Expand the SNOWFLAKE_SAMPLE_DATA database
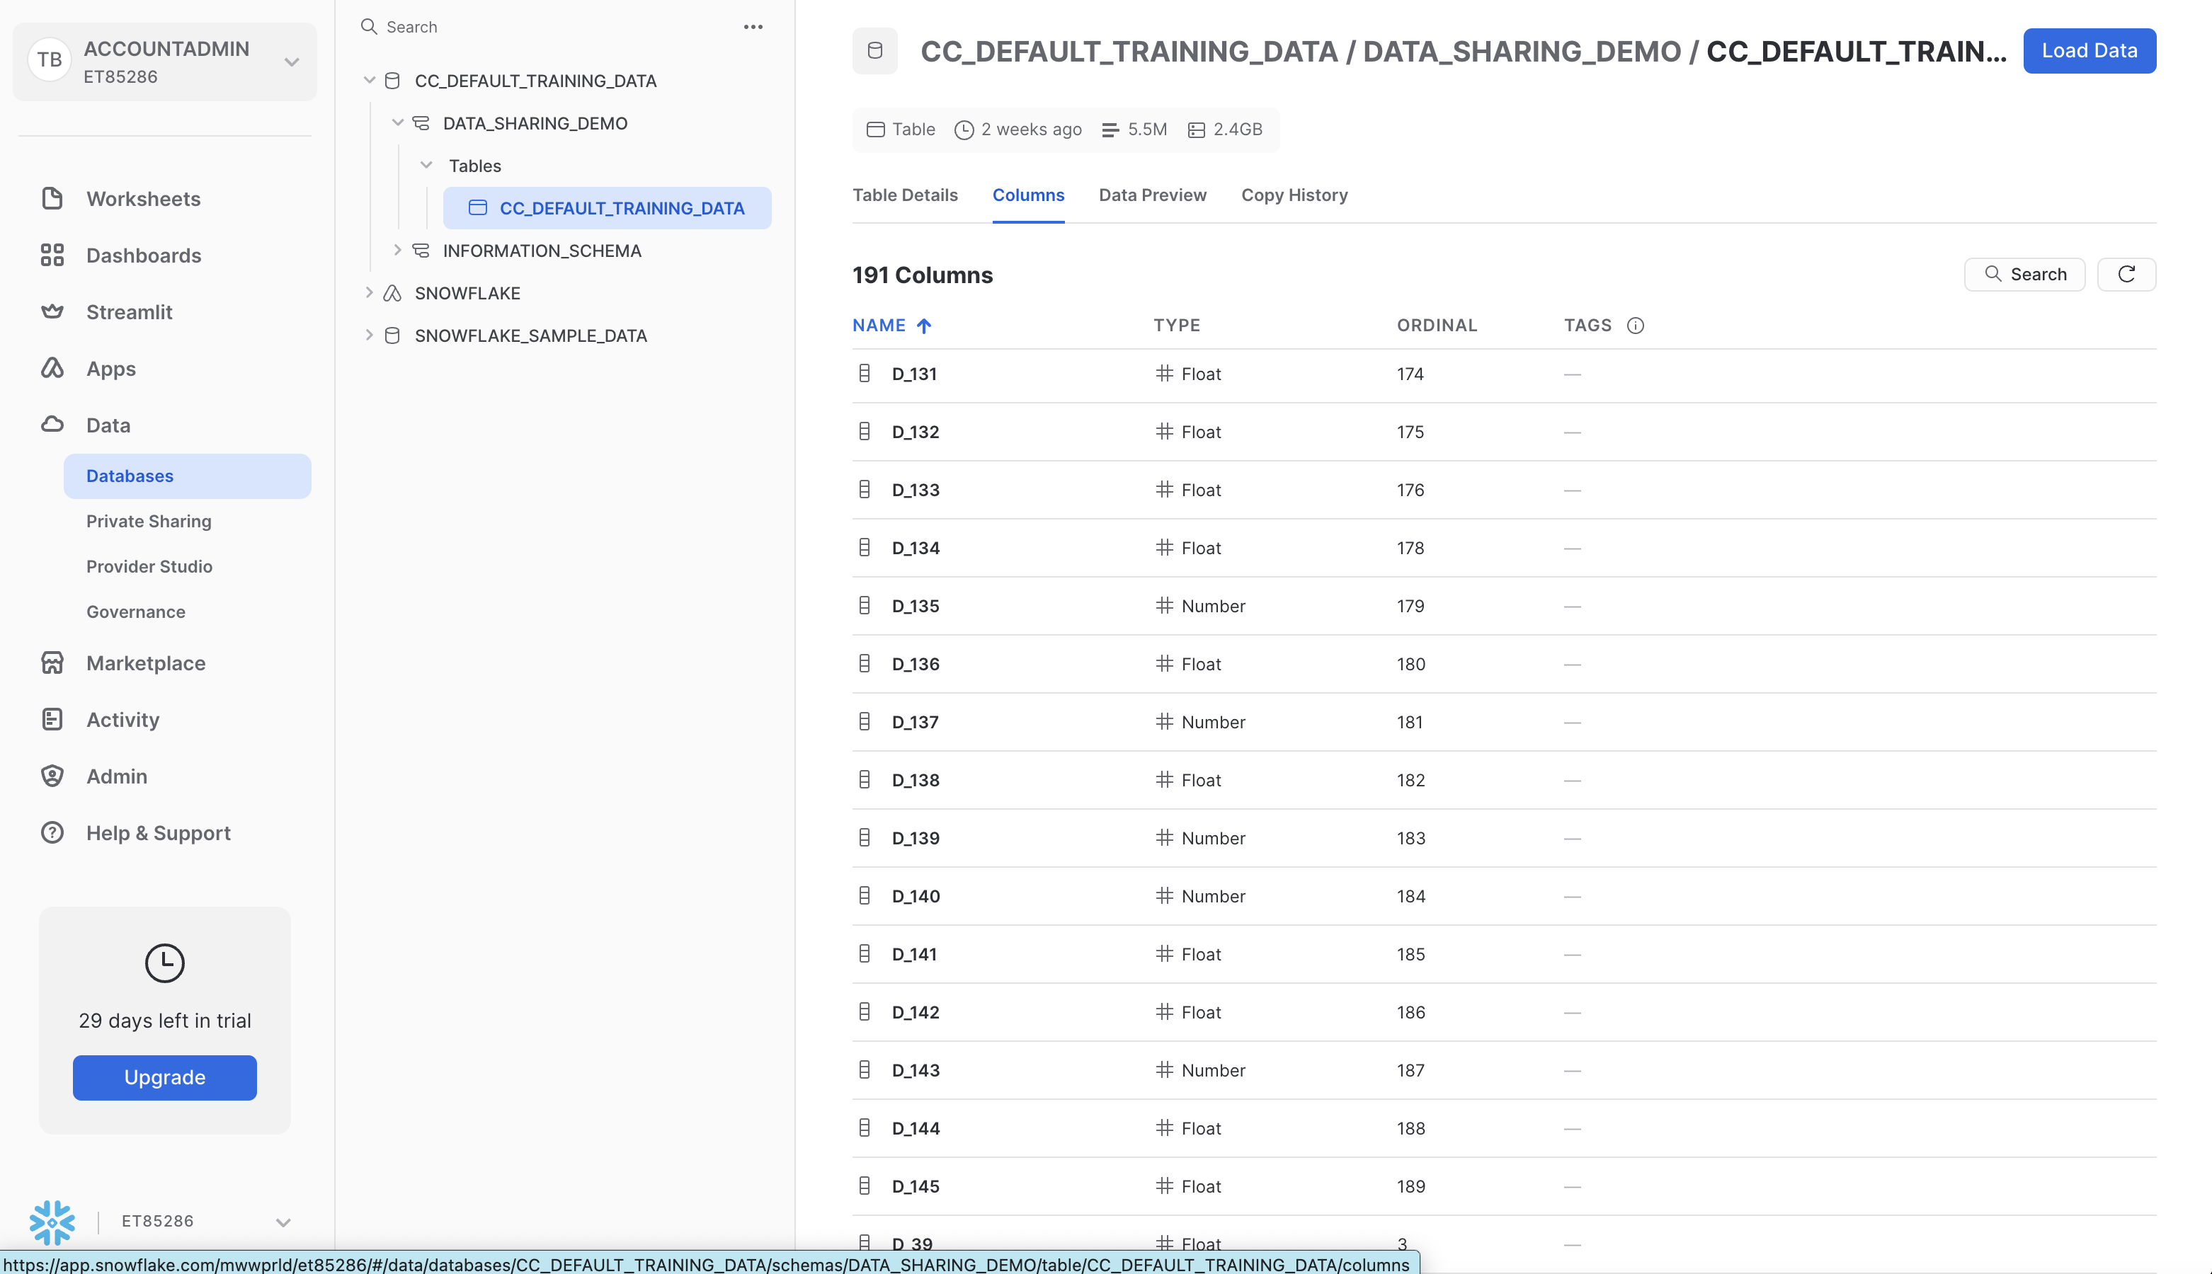This screenshot has width=2212, height=1274. 370,335
